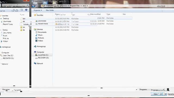Expand the breadcrumb arrow before Program Files
The width and height of the screenshot is (174, 98).
pyautogui.click(x=68, y=6)
